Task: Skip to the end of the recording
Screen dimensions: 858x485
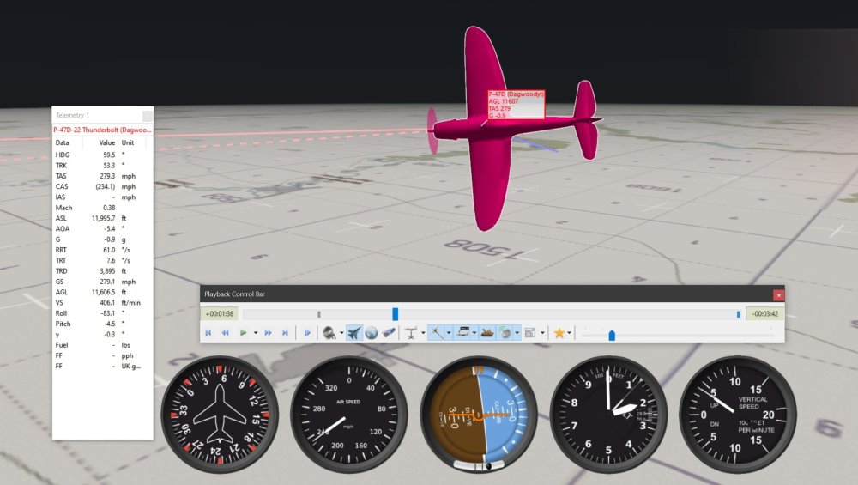Action: (283, 333)
